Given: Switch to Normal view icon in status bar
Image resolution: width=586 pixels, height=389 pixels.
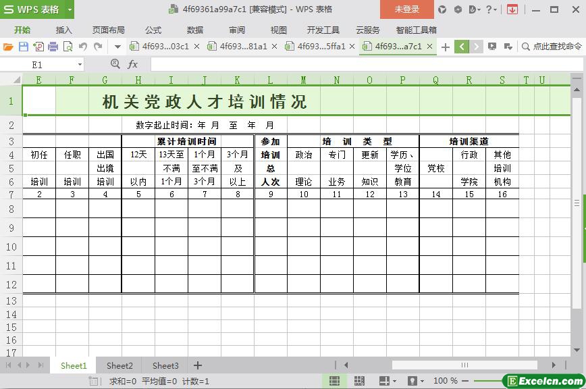Looking at the screenshot, I should [x=334, y=381].
